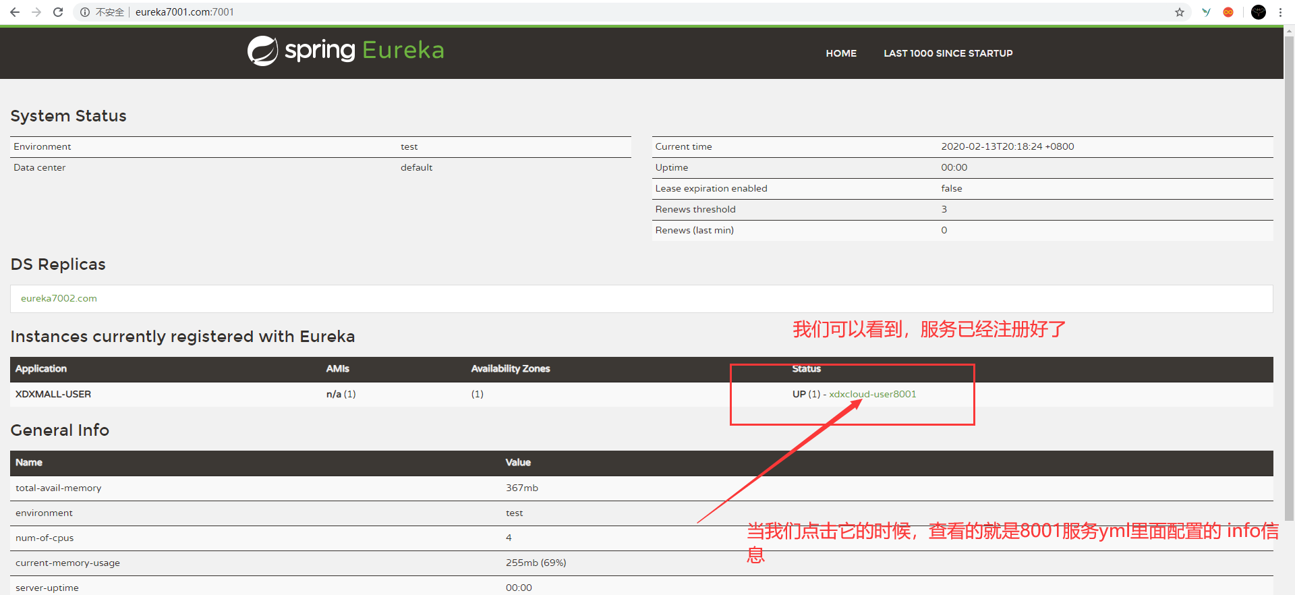1295x595 pixels.
Task: Open the eureka7002.com replica link
Action: [x=59, y=298]
